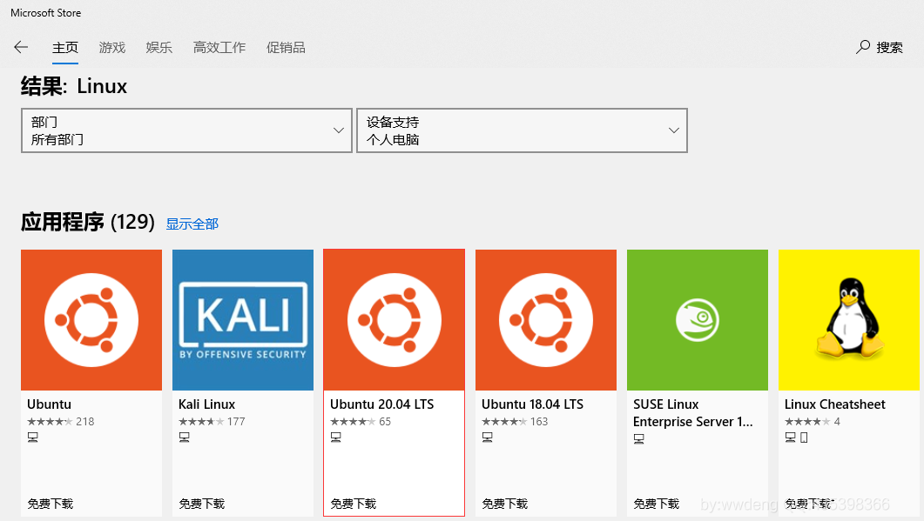Select the 娱乐 tab

(158, 48)
